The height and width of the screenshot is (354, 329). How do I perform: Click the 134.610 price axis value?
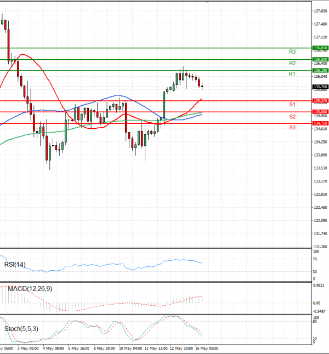pos(320,129)
